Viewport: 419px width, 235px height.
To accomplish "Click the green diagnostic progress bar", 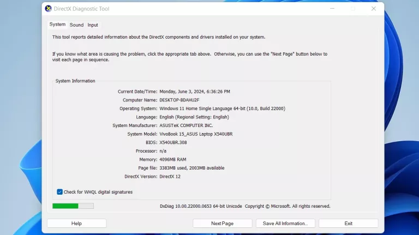I will [73, 206].
